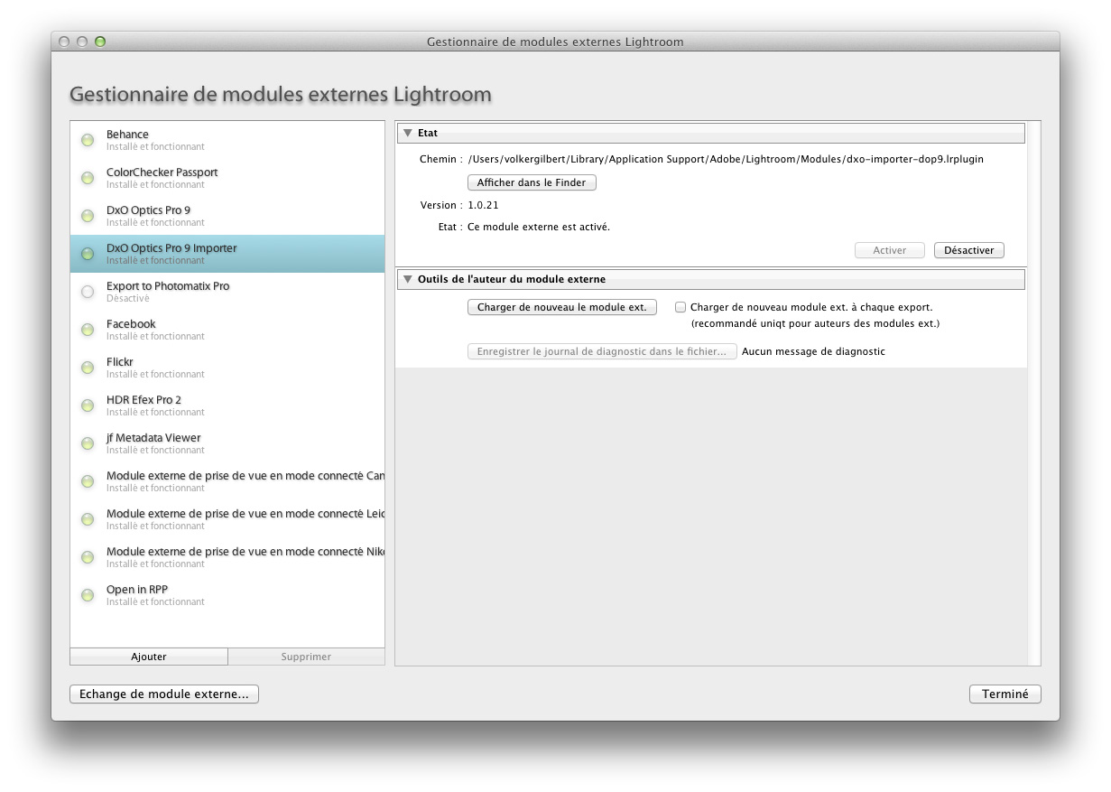Select the Facebook plugin

[x=227, y=330]
